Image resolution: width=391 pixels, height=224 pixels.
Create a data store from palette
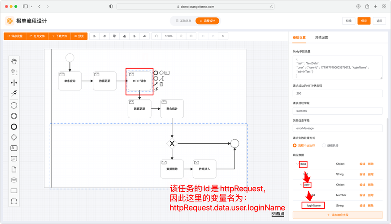(14, 180)
